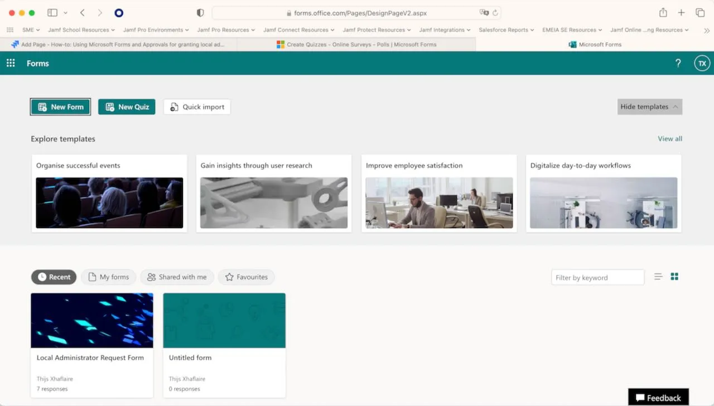Viewport: 714px width, 406px height.
Task: Select the Quick import option
Action: point(196,107)
